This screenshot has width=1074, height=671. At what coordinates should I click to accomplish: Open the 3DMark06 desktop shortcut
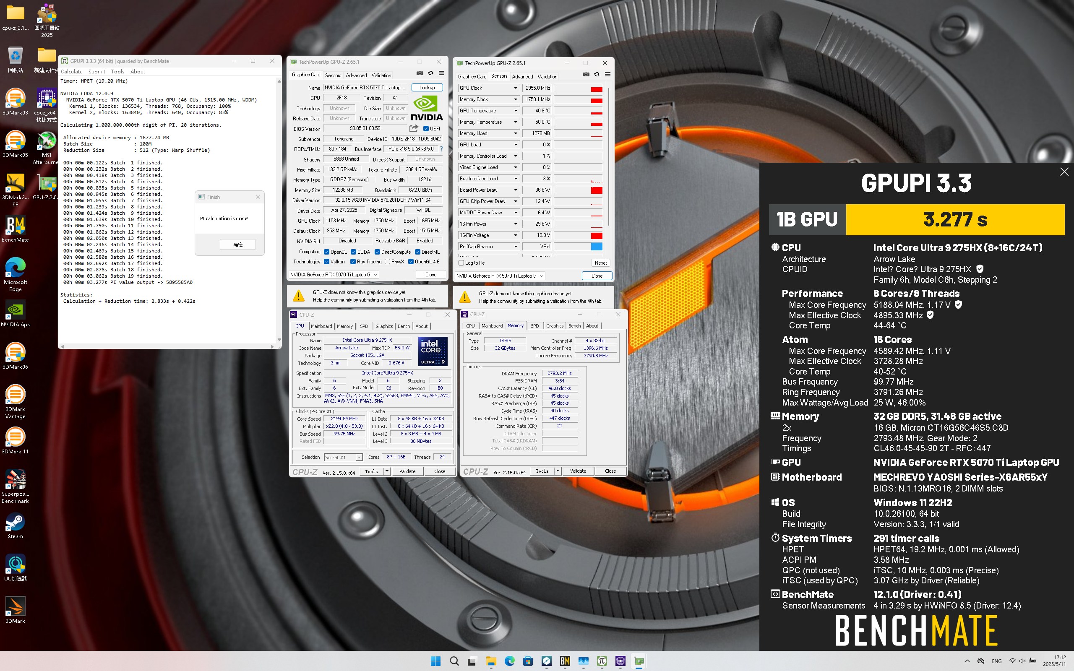[x=15, y=356]
